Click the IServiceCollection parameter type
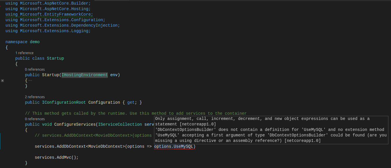The height and width of the screenshot is (168, 391). [x=120, y=124]
